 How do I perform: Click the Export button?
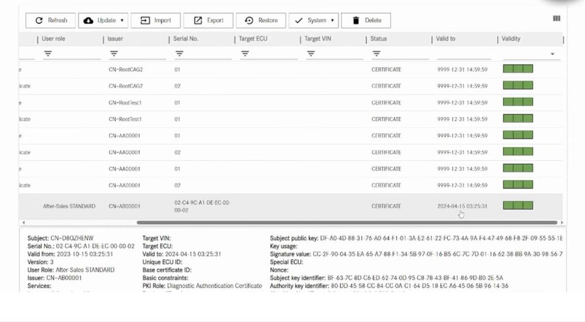[x=208, y=20]
